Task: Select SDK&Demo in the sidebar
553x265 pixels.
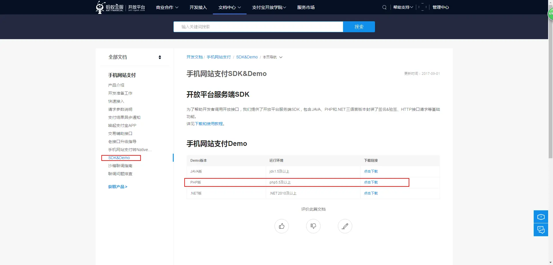Action: pyautogui.click(x=119, y=158)
